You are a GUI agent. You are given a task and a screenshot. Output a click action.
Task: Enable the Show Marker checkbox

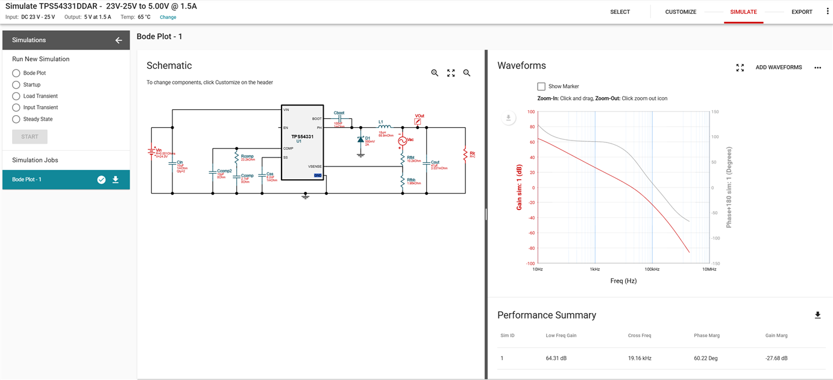541,87
